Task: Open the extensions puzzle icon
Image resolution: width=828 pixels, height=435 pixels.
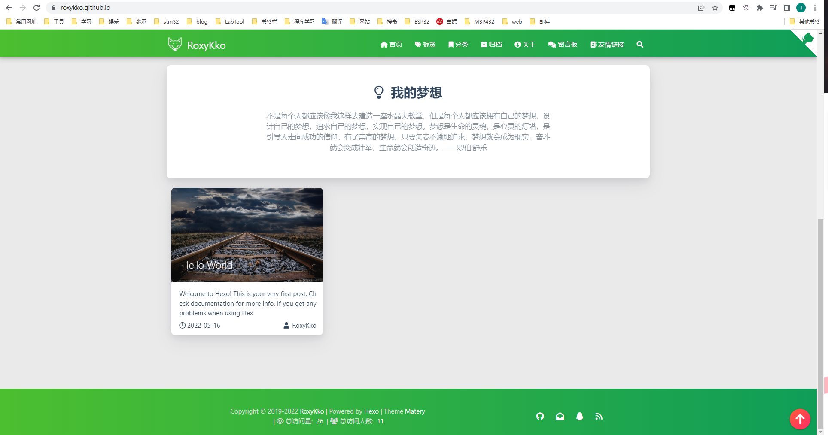Action: pyautogui.click(x=760, y=8)
